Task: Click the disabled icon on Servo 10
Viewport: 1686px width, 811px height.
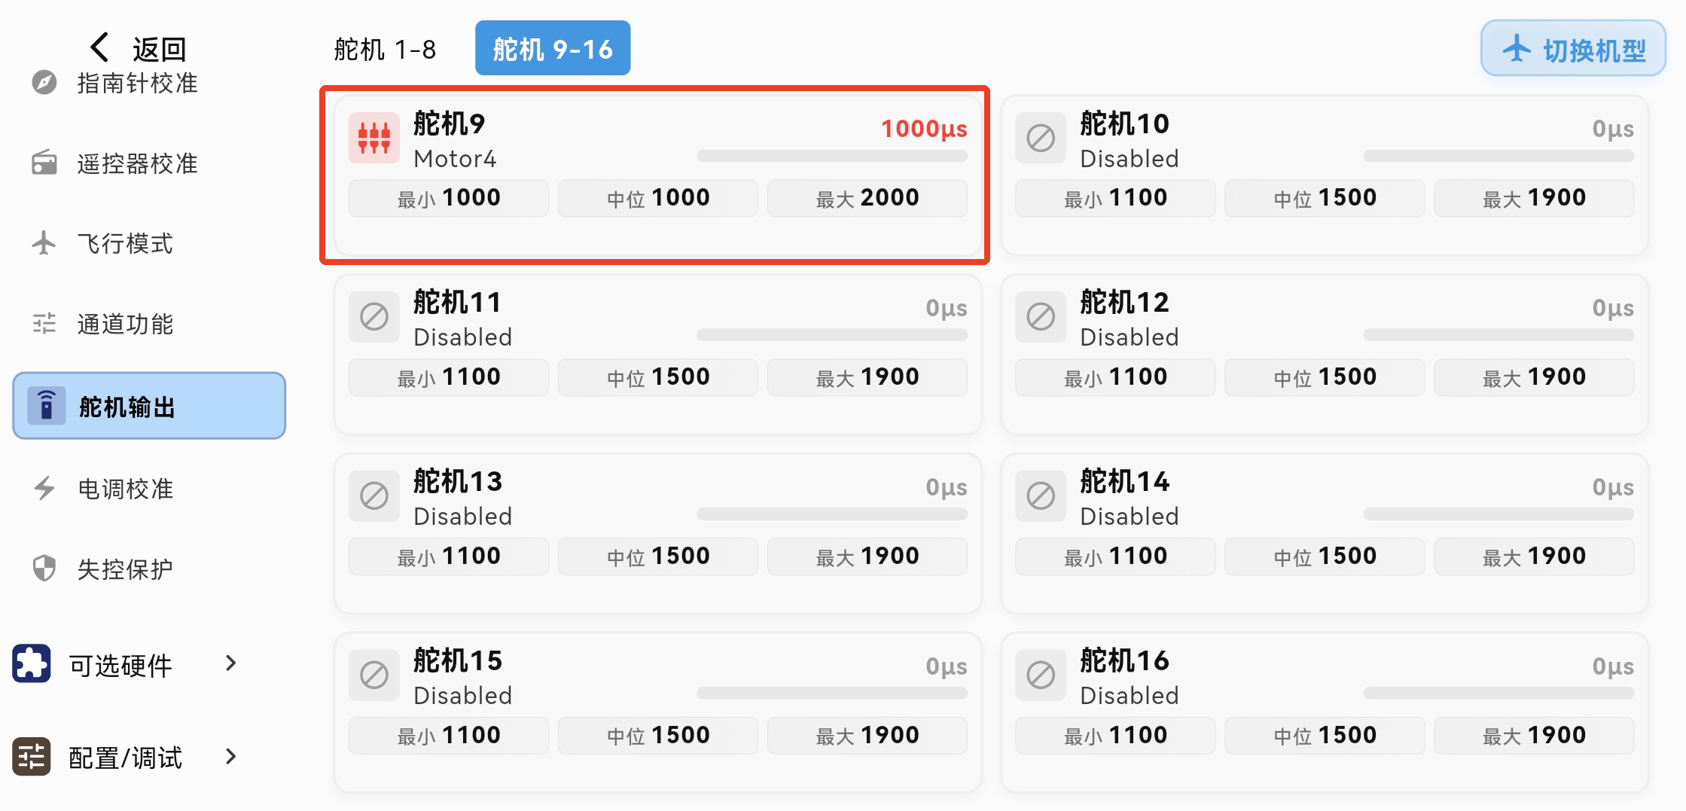Action: (x=1041, y=138)
